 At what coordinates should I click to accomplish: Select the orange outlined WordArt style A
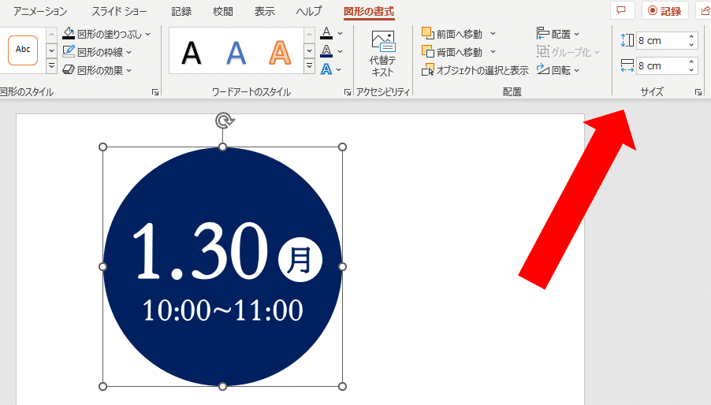[x=280, y=52]
